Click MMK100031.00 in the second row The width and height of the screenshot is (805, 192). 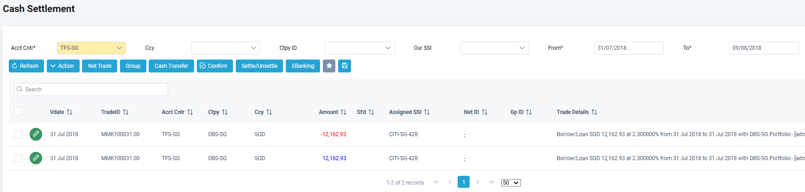(x=120, y=158)
